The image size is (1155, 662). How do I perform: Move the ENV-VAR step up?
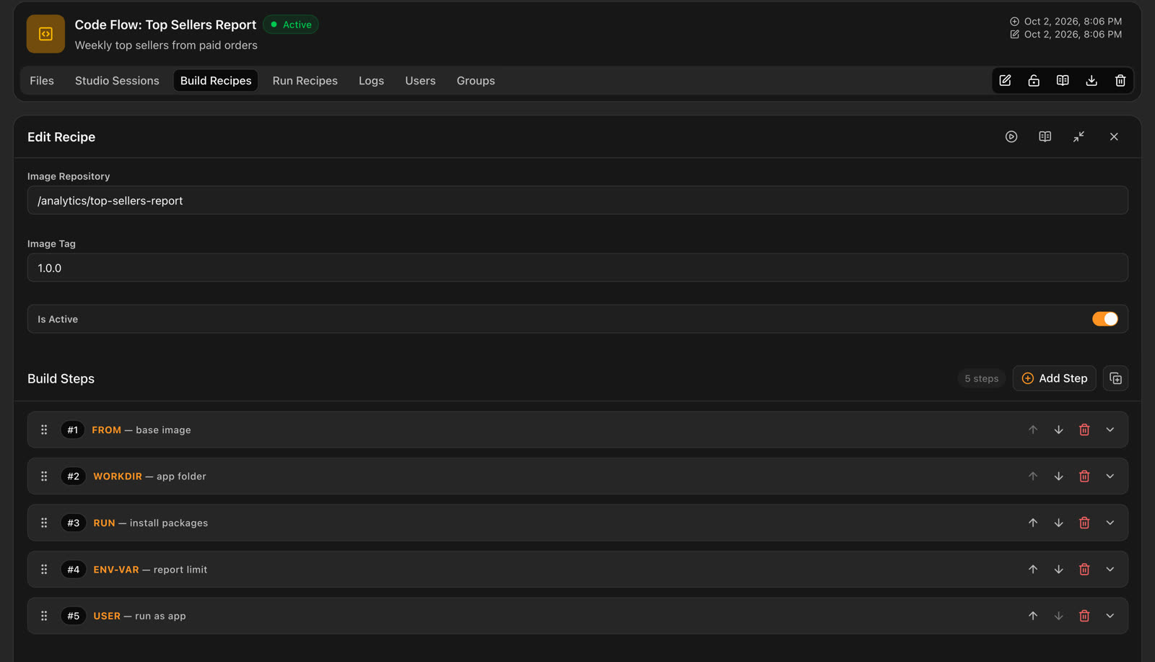pyautogui.click(x=1033, y=570)
